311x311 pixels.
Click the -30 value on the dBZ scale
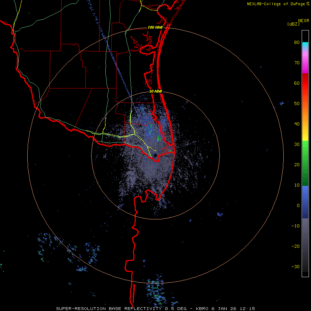coord(295,266)
